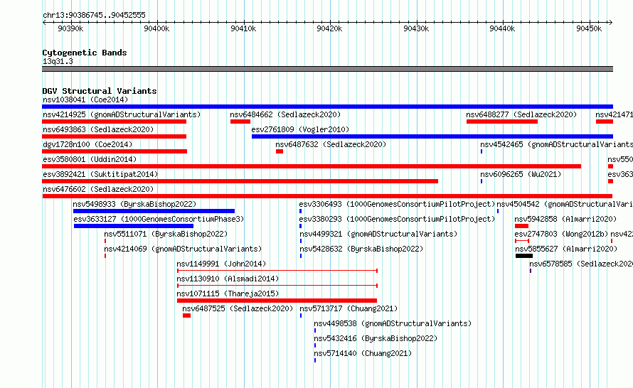Click nsv5855627 (Almarri2020) label

click(566, 249)
